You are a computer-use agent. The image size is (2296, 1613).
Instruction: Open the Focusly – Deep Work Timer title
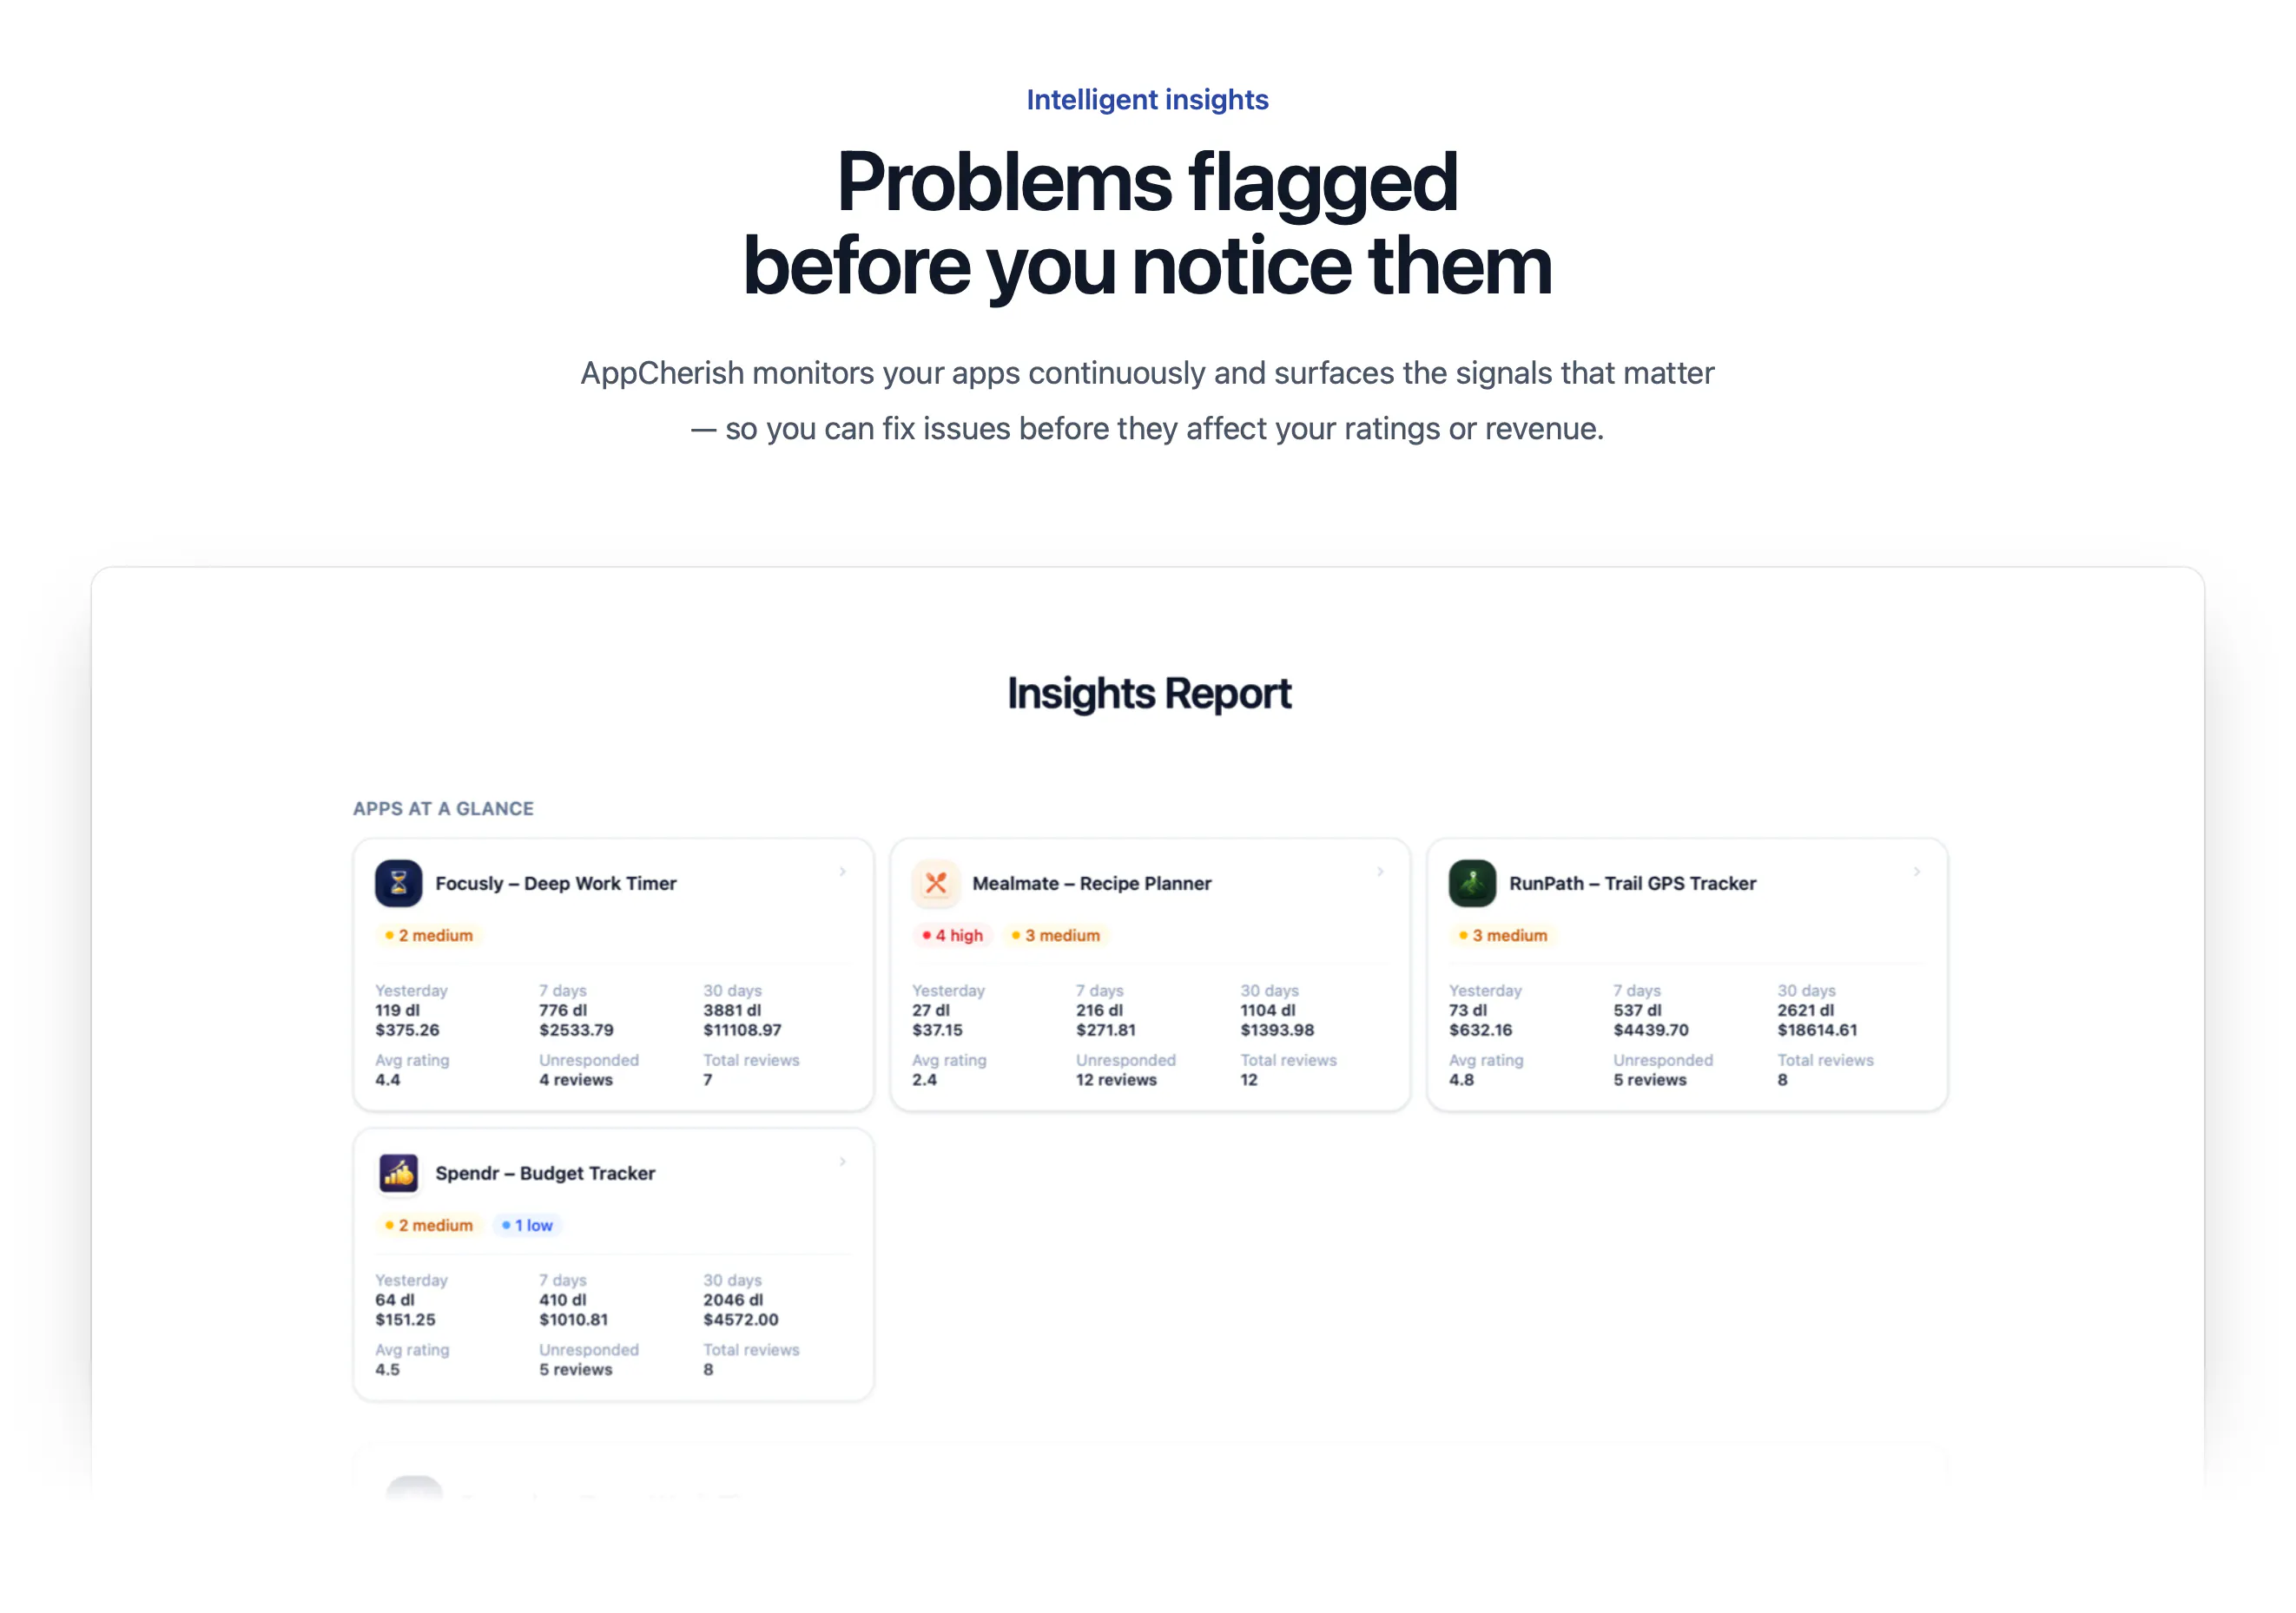tap(556, 883)
